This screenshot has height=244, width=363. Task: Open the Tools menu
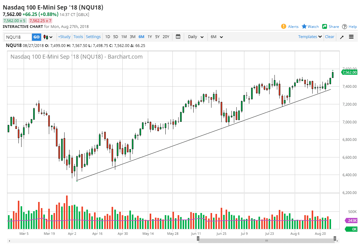coord(78,37)
